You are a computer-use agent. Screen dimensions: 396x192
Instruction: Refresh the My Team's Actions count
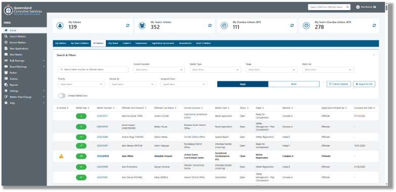[x=210, y=25]
